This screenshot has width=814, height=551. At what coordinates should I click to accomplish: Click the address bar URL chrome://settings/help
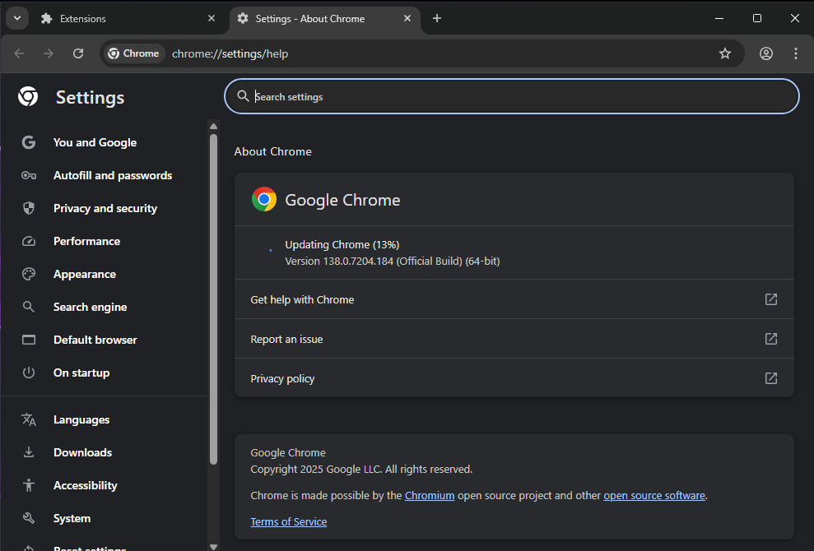230,54
